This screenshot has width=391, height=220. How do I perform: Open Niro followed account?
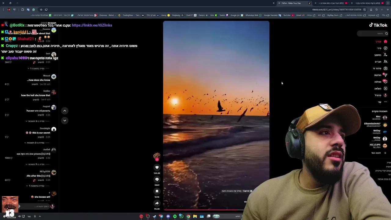(x=378, y=118)
